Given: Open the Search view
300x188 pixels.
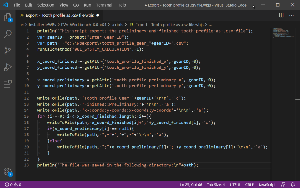Looking at the screenshot, I should [x=7, y=34].
